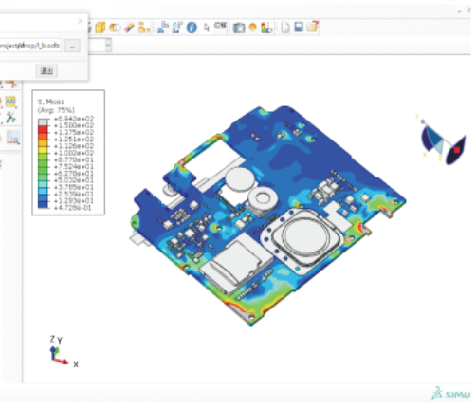Click the browse '...' button beside path

coord(72,47)
